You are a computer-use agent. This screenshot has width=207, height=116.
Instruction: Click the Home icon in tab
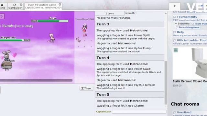pos(2,5)
